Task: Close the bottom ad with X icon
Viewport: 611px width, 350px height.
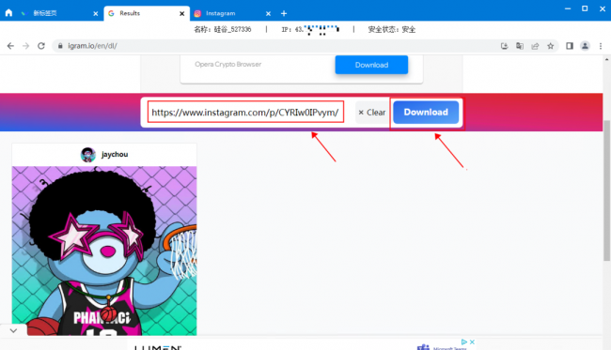Action: (x=472, y=342)
